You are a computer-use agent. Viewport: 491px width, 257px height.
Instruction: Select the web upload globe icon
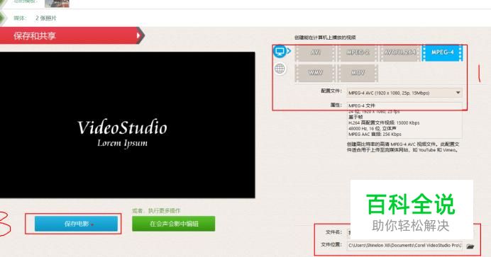pyautogui.click(x=280, y=69)
